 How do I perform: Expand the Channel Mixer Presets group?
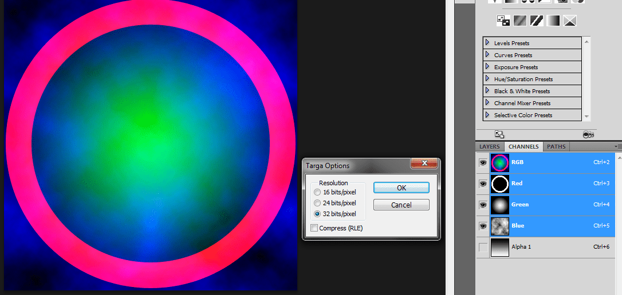click(487, 103)
